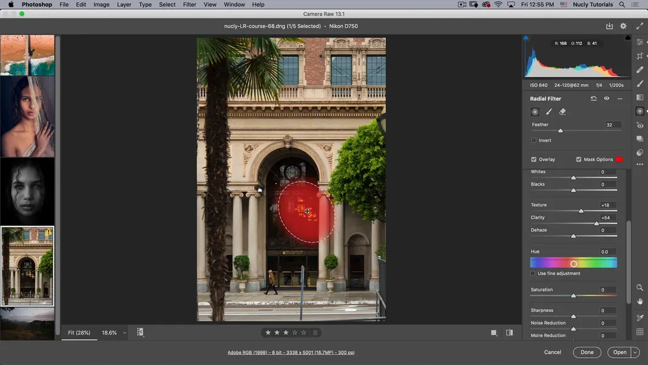Enable Use fine adjustment checkbox
The image size is (648, 365).
click(533, 273)
